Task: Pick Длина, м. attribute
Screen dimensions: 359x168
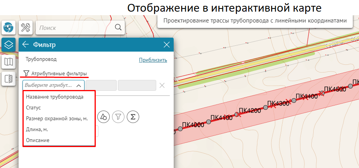Action: coord(37,129)
